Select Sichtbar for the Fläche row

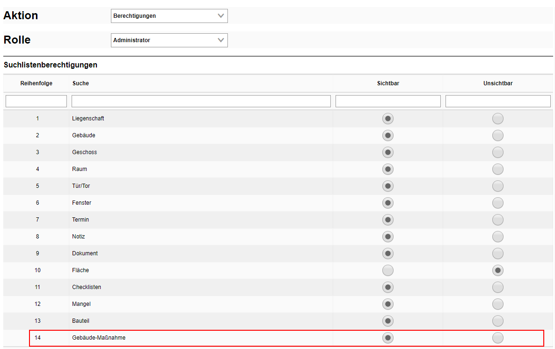coord(388,270)
